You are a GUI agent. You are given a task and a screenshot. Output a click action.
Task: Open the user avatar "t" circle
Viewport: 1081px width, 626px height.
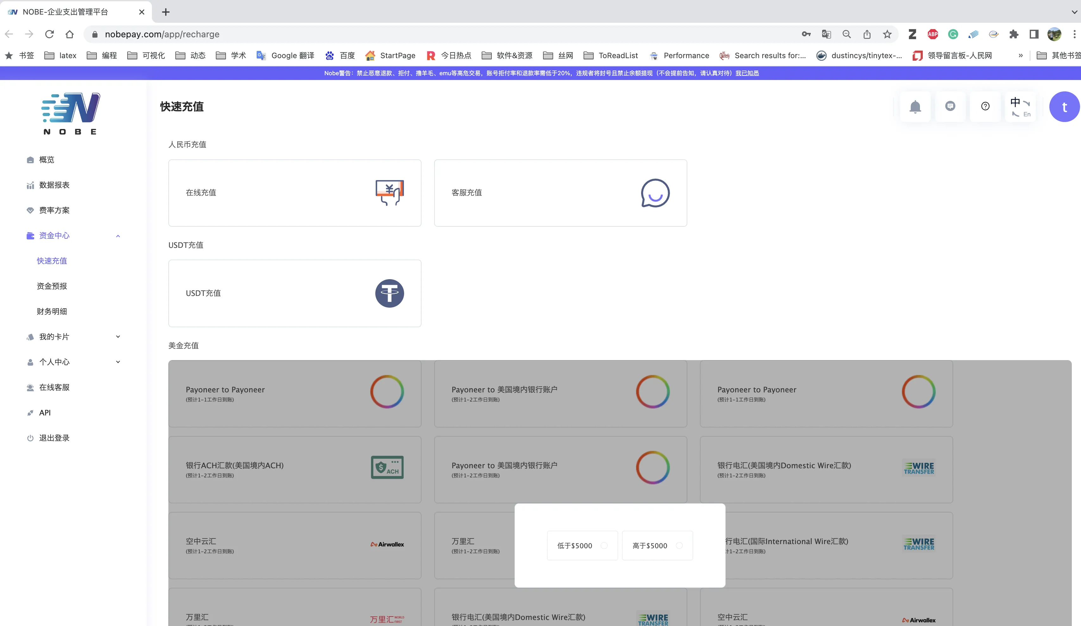coord(1064,107)
